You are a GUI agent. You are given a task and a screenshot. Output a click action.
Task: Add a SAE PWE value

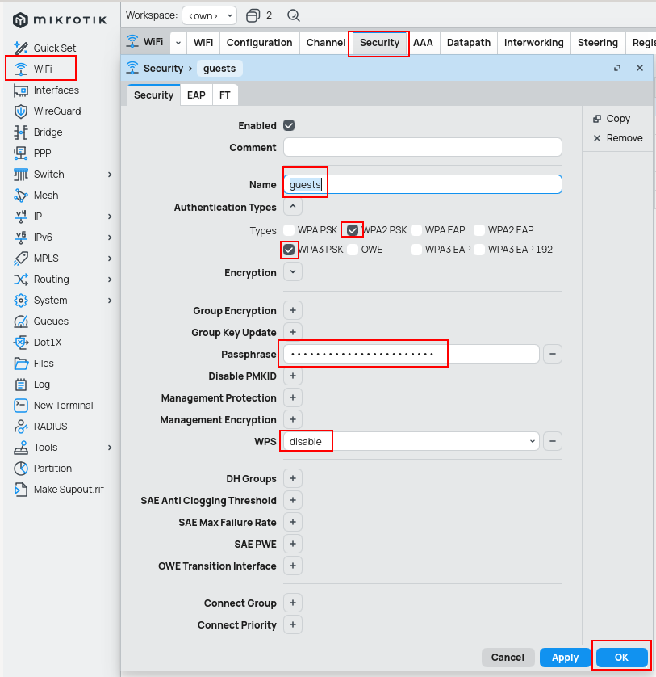293,544
